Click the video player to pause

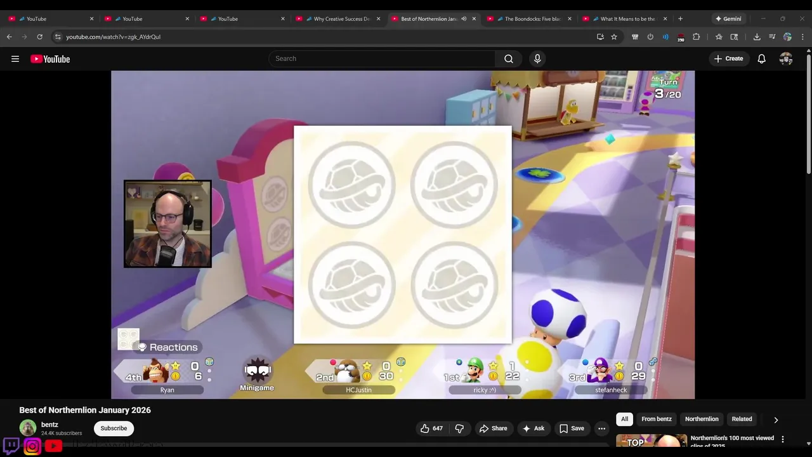click(x=403, y=235)
